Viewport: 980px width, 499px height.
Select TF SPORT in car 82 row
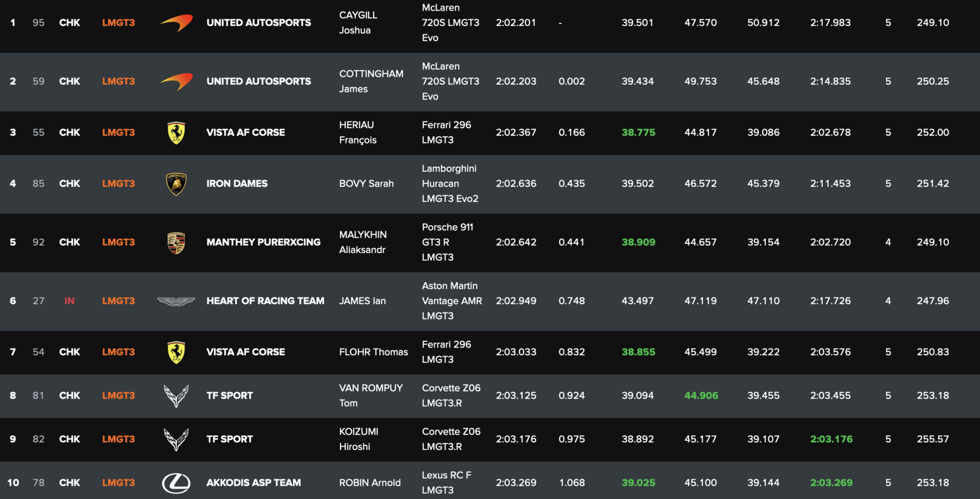point(230,439)
